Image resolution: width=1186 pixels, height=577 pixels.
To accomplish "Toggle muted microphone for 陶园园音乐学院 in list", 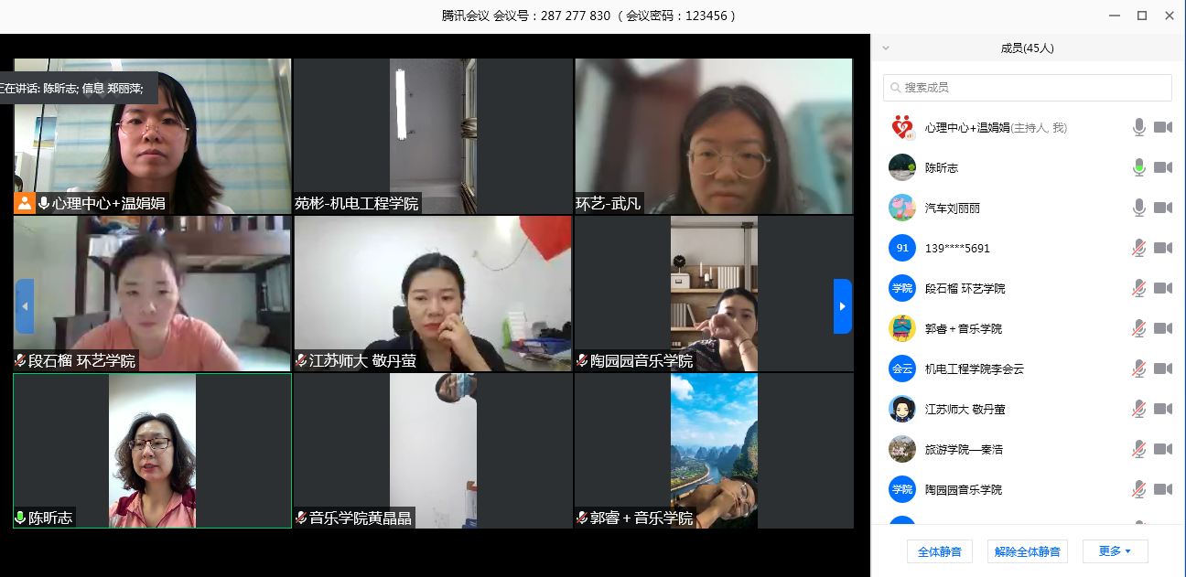I will coord(1138,489).
